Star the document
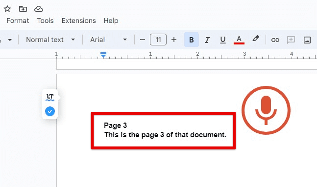Image resolution: width=317 pixels, height=187 pixels. pyautogui.click(x=7, y=9)
